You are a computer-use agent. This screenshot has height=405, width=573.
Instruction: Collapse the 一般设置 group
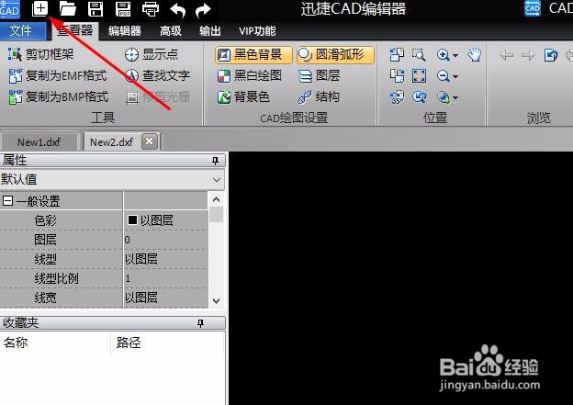[7, 201]
